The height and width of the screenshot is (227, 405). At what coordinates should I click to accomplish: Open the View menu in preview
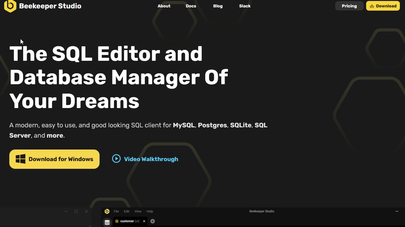[138, 211]
